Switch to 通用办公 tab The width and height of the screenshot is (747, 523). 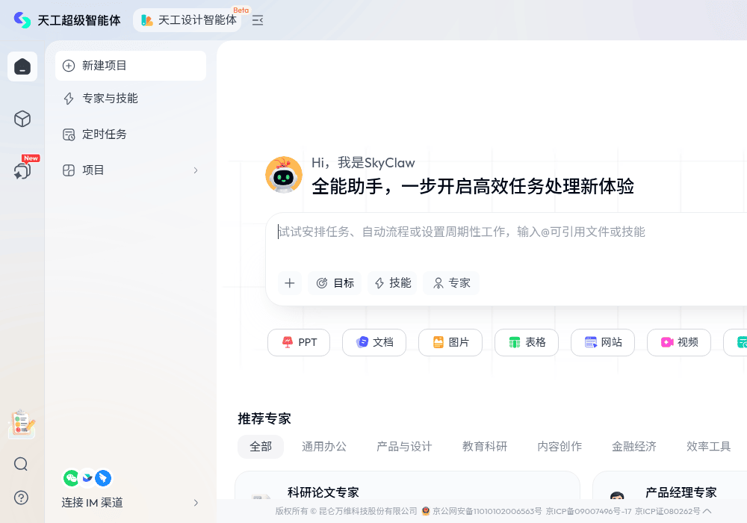coord(324,447)
